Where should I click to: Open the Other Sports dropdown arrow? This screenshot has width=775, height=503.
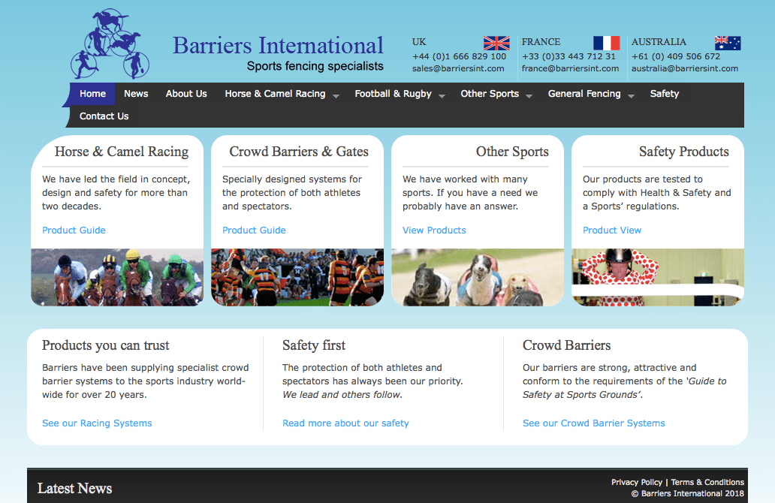point(529,95)
